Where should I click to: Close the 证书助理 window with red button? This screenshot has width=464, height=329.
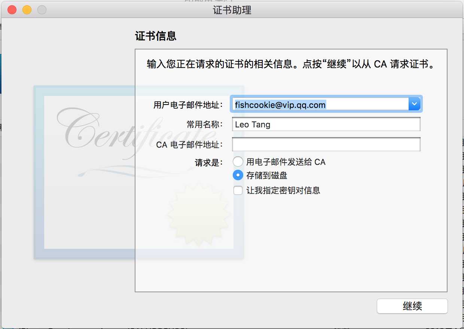coord(12,10)
